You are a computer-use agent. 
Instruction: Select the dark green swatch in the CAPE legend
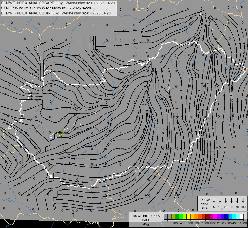177,217
